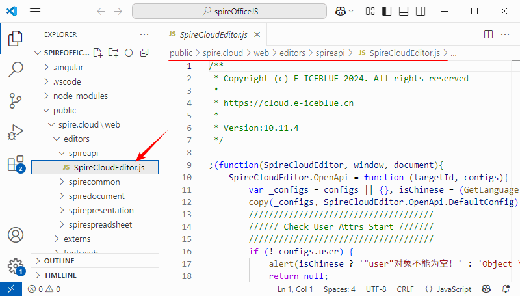Viewport: 520px width, 296px height.
Task: Refresh the Explorer tree
Action: tap(129, 53)
